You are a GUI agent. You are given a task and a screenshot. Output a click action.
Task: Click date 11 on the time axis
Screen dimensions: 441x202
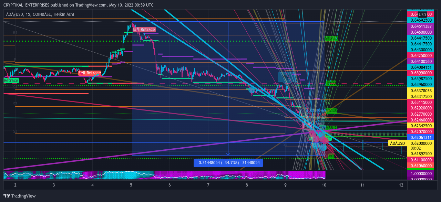coord(362,185)
